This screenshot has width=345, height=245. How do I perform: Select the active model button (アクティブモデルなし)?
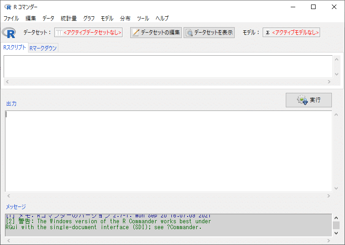tap(291, 33)
